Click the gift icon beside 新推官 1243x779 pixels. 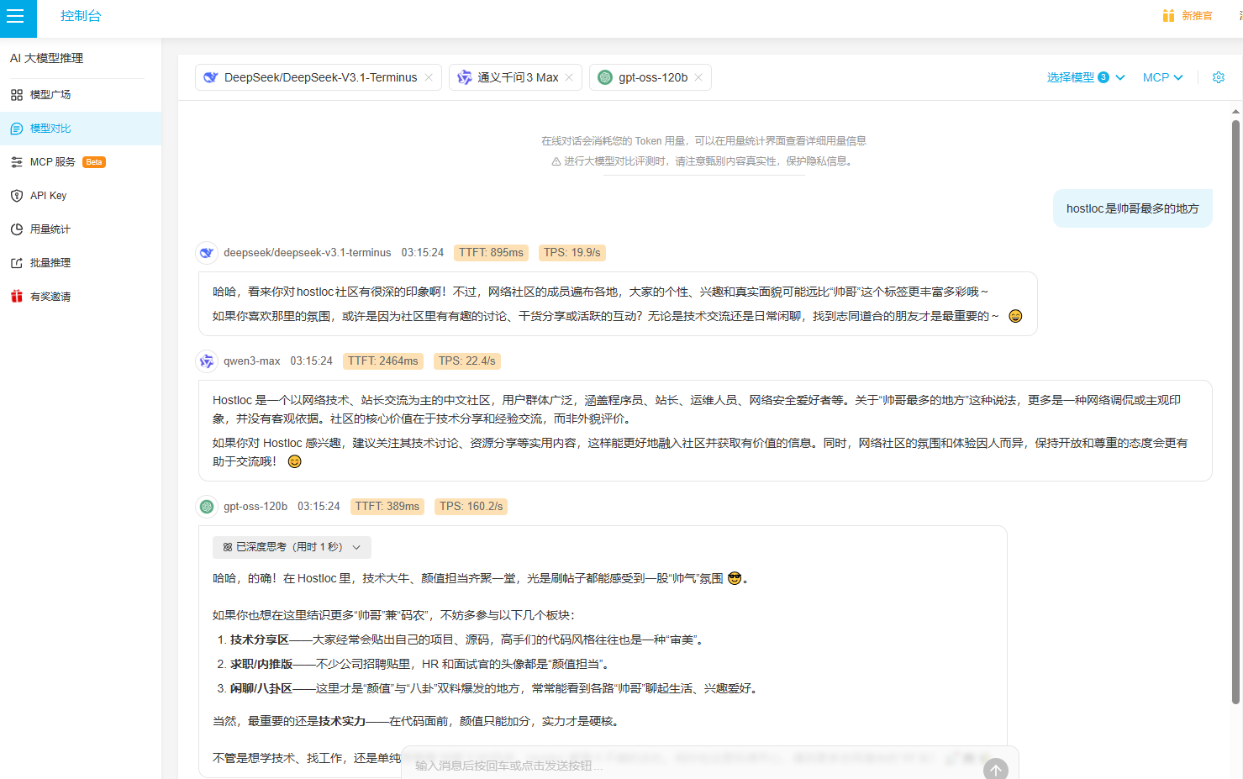click(1168, 16)
